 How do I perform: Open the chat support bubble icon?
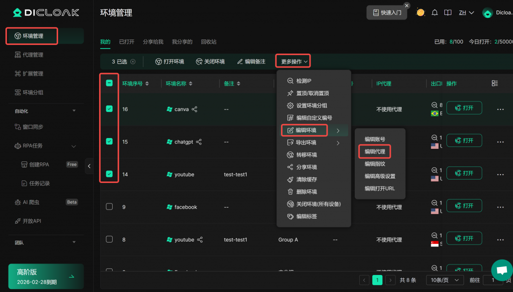point(501,270)
